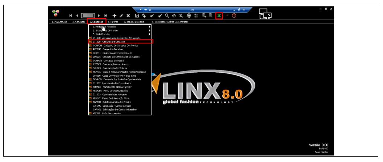Click the pin icon on erp connection bar

pyautogui.click(x=145, y=9)
